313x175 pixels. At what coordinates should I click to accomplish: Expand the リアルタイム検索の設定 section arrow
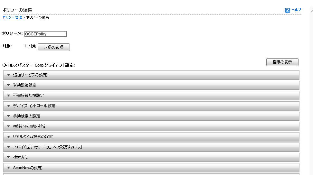tap(8, 137)
